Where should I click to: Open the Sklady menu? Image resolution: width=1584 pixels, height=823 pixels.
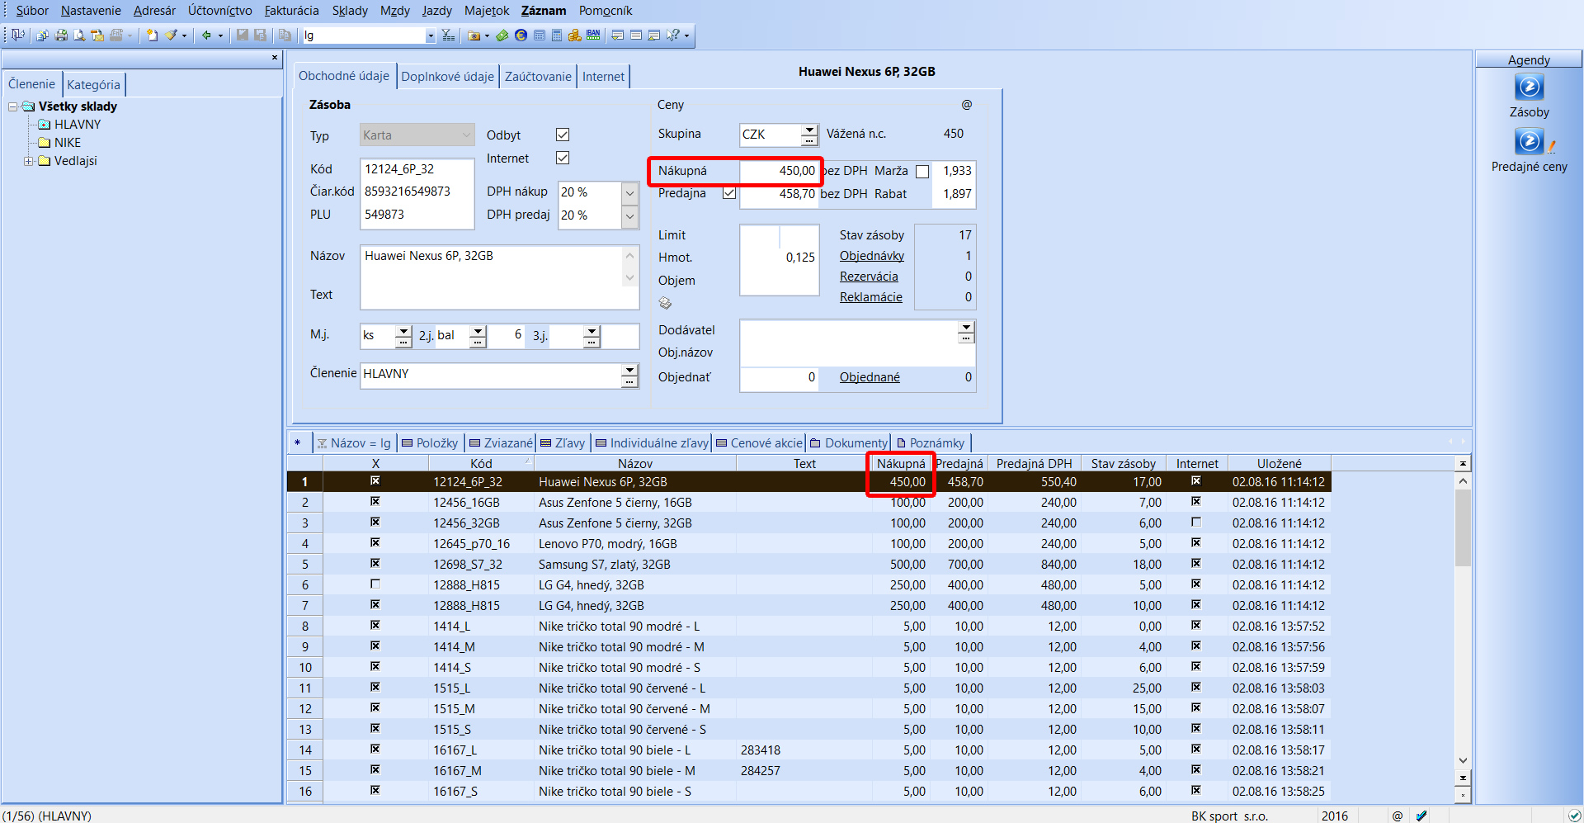click(x=350, y=11)
